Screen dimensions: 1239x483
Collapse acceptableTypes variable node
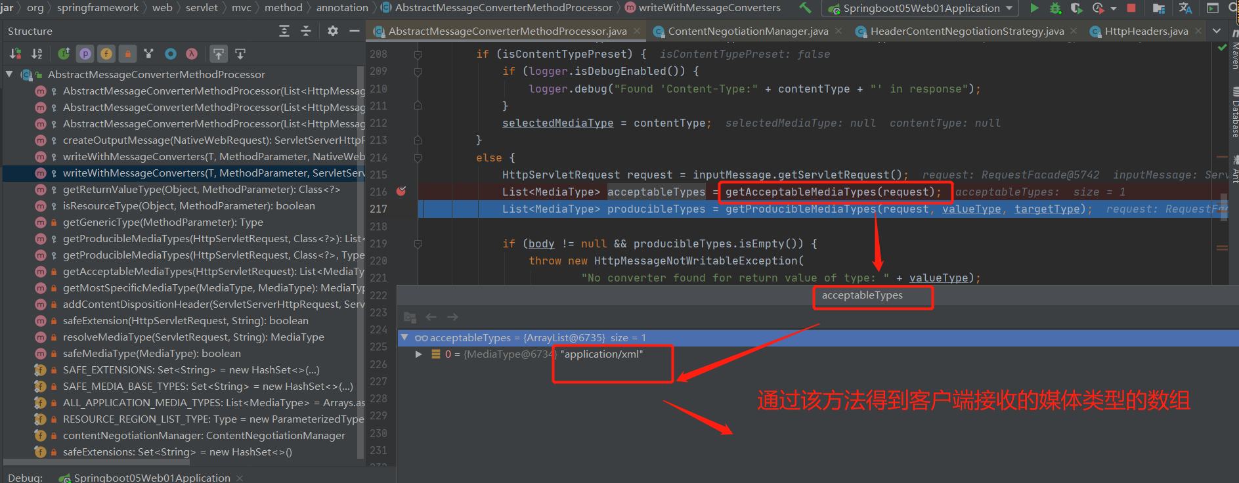tap(404, 337)
